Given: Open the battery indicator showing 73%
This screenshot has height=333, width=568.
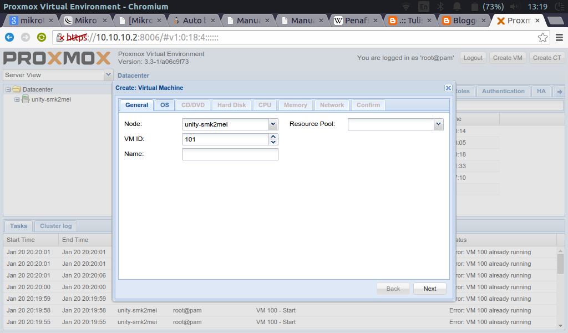Looking at the screenshot, I should (487, 7).
